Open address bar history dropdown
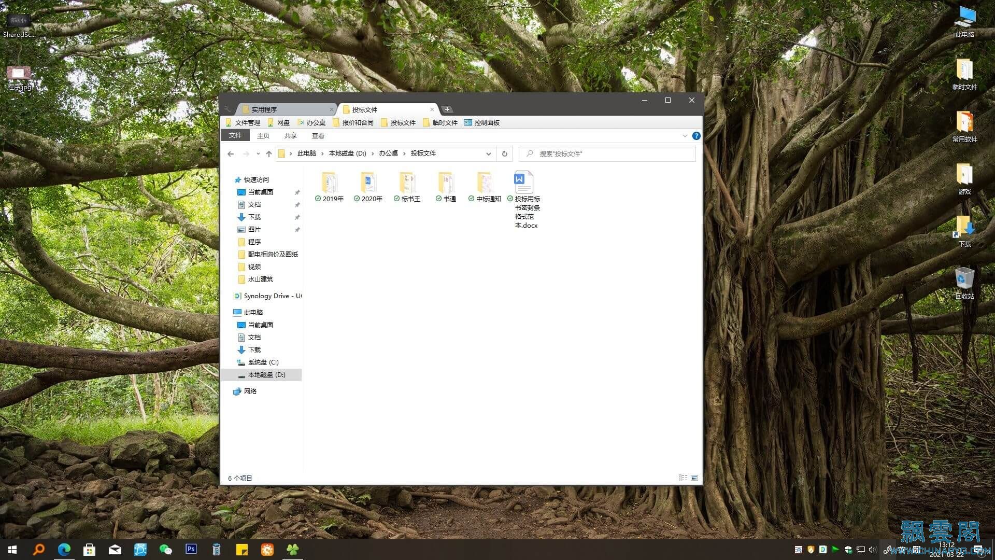995x560 pixels. click(x=488, y=153)
